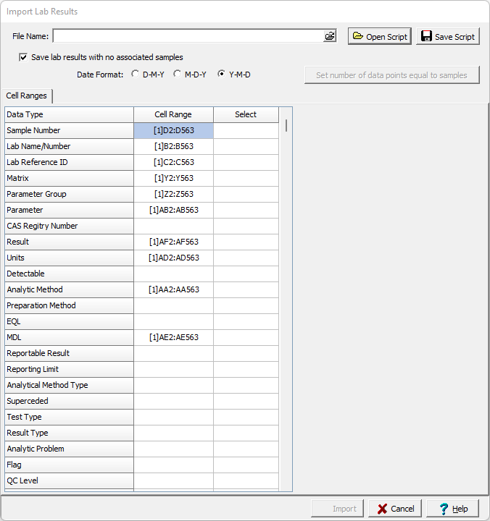This screenshot has height=521, width=490.
Task: Click the browse folder icon beside File Name
Action: (x=330, y=36)
